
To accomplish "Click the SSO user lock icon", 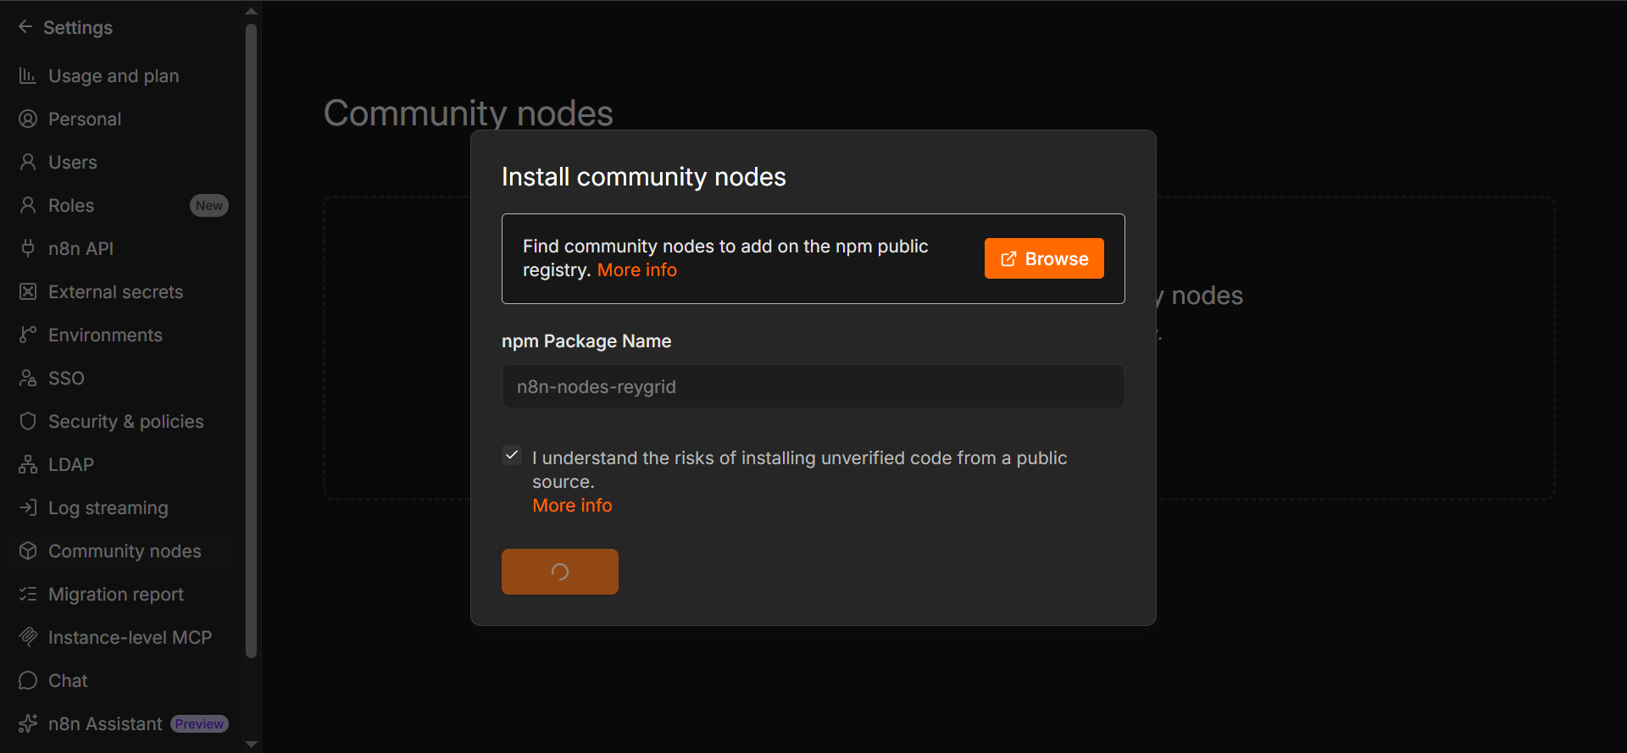I will (x=28, y=379).
